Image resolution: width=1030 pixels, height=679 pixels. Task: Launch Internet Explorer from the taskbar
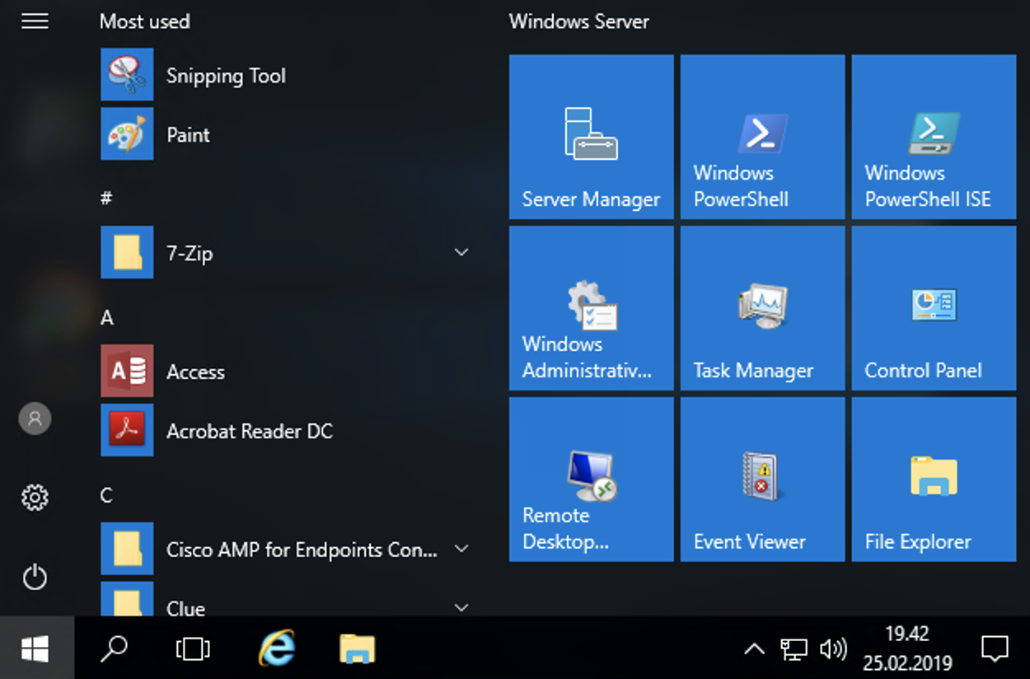coord(277,649)
